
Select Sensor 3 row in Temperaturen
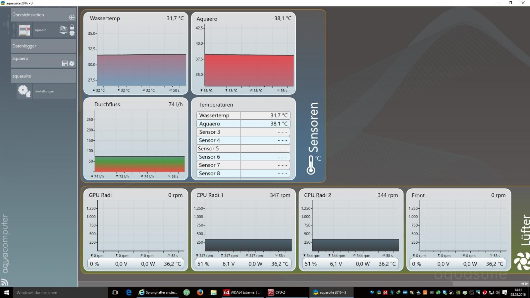(243, 132)
